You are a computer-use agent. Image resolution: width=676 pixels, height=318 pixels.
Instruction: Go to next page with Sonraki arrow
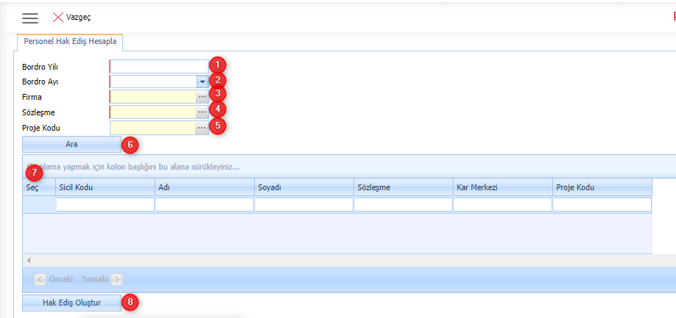(117, 279)
